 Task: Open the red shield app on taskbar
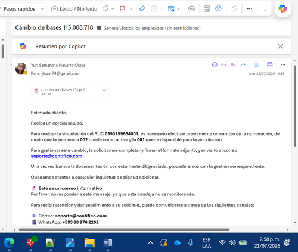(31, 242)
